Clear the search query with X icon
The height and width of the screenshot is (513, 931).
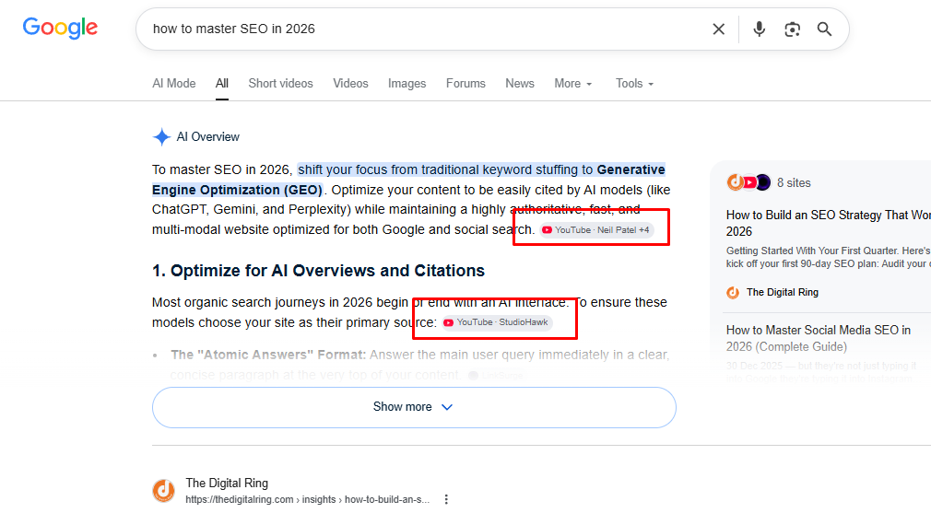718,29
